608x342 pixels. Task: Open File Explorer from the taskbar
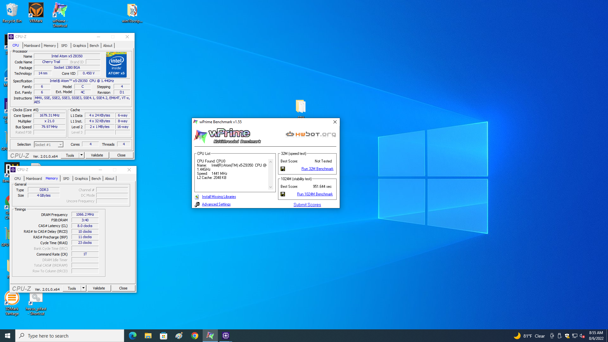point(148,336)
